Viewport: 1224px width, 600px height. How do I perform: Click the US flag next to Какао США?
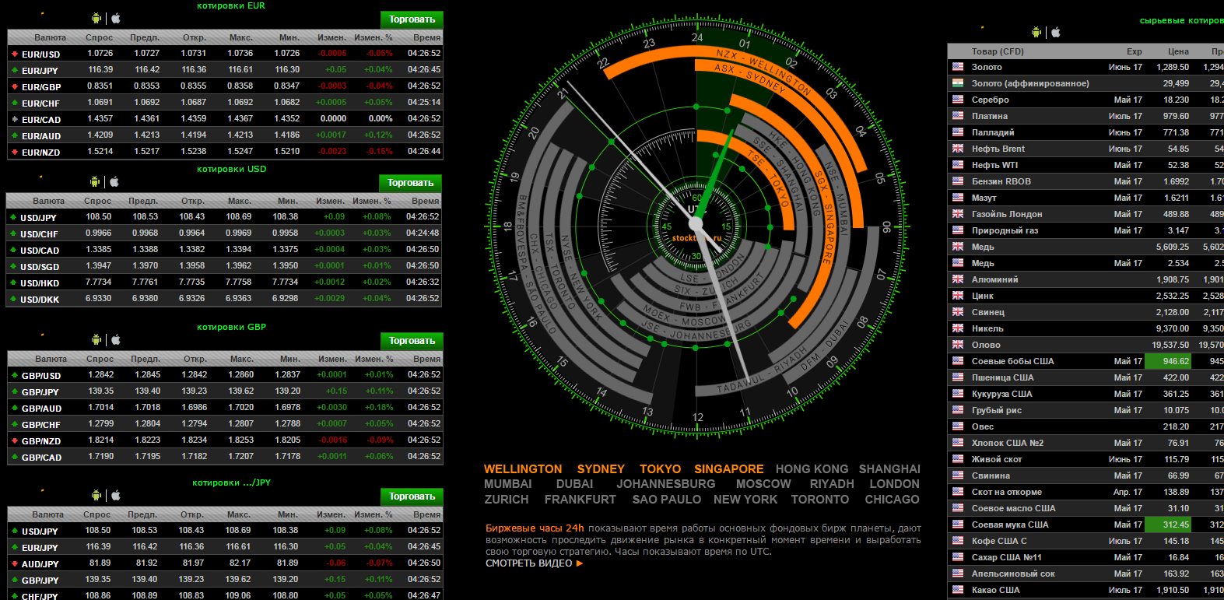click(x=958, y=590)
